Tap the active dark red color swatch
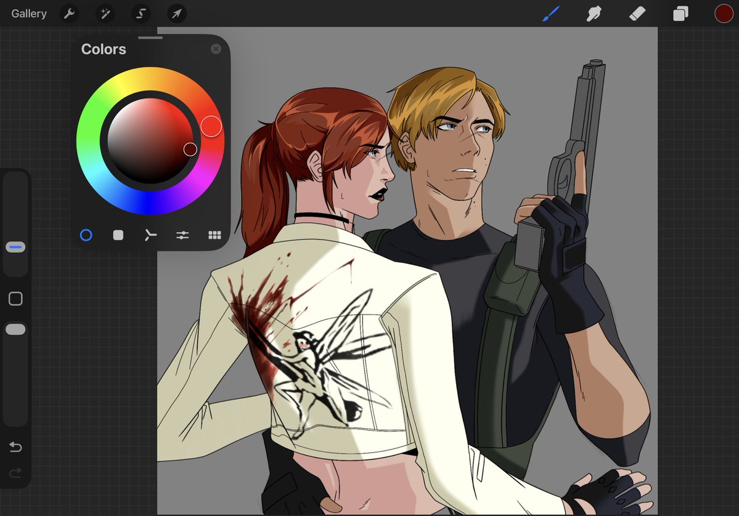 724,14
